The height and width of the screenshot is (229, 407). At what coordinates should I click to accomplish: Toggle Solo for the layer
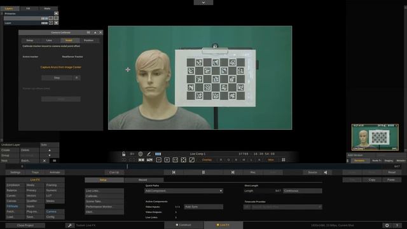[x=50, y=145]
